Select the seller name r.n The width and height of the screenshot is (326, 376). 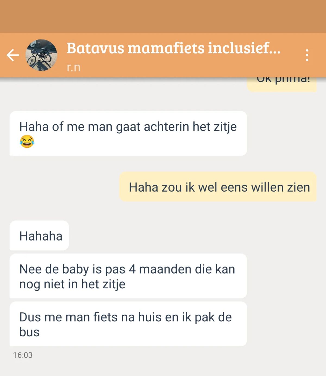(x=74, y=67)
